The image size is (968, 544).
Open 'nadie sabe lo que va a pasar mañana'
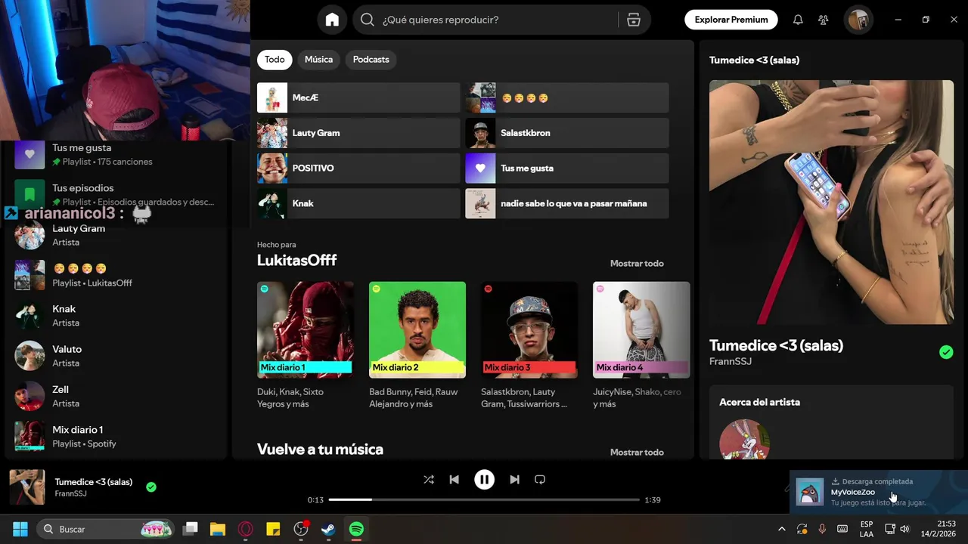coord(567,203)
